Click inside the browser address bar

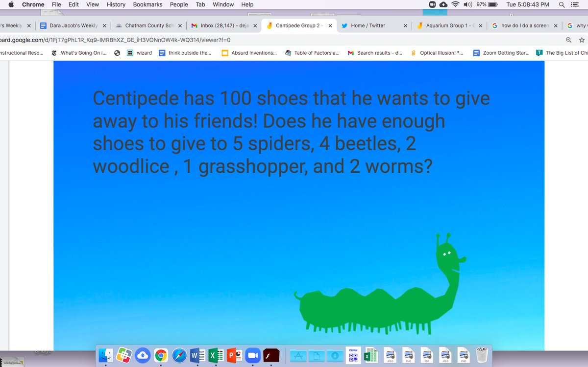point(294,40)
